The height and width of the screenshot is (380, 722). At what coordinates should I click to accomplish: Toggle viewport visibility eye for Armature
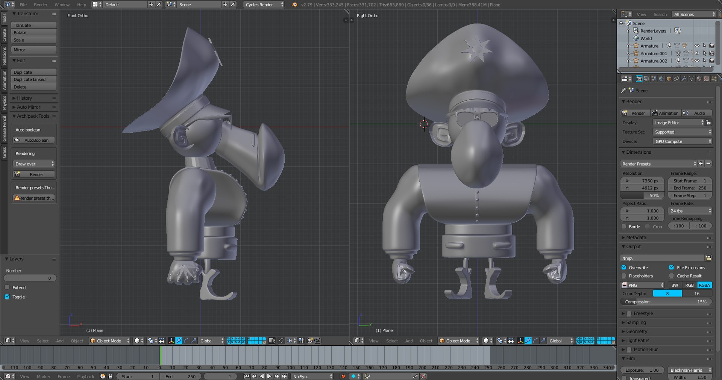click(697, 46)
